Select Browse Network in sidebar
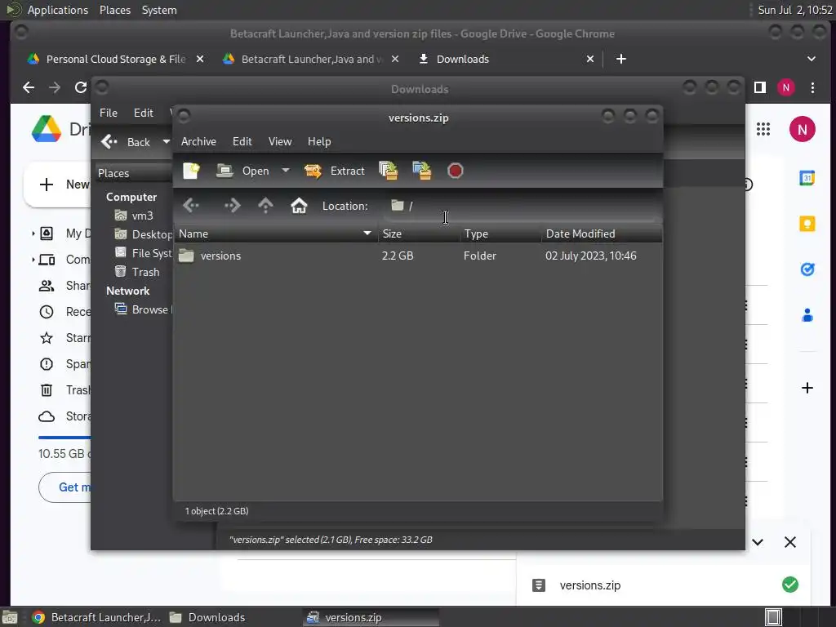The width and height of the screenshot is (836, 627). pos(143,309)
